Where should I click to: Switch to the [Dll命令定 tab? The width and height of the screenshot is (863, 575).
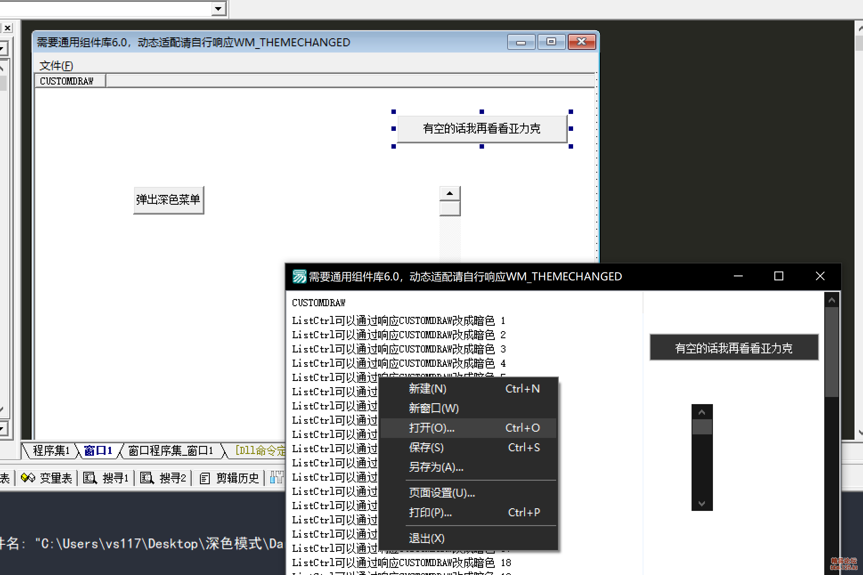click(260, 450)
